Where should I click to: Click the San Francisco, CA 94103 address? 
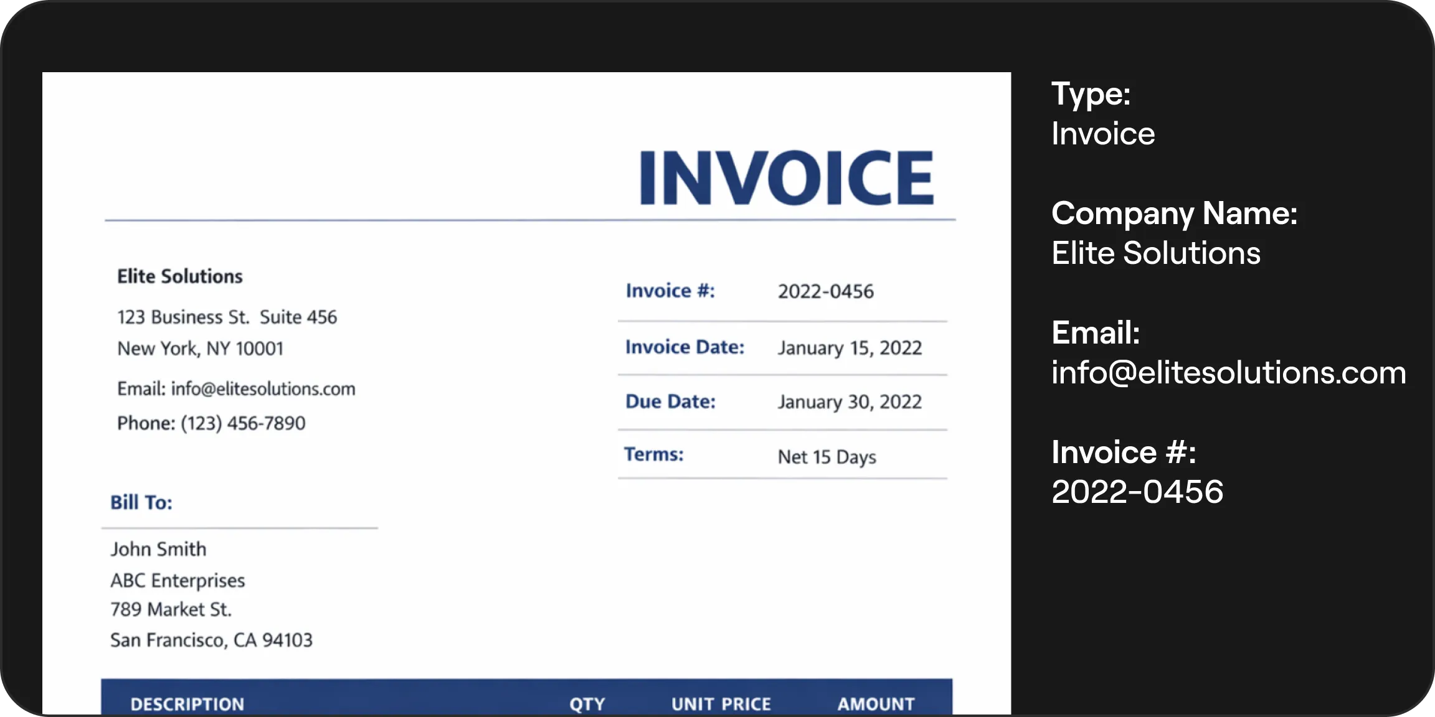(211, 640)
